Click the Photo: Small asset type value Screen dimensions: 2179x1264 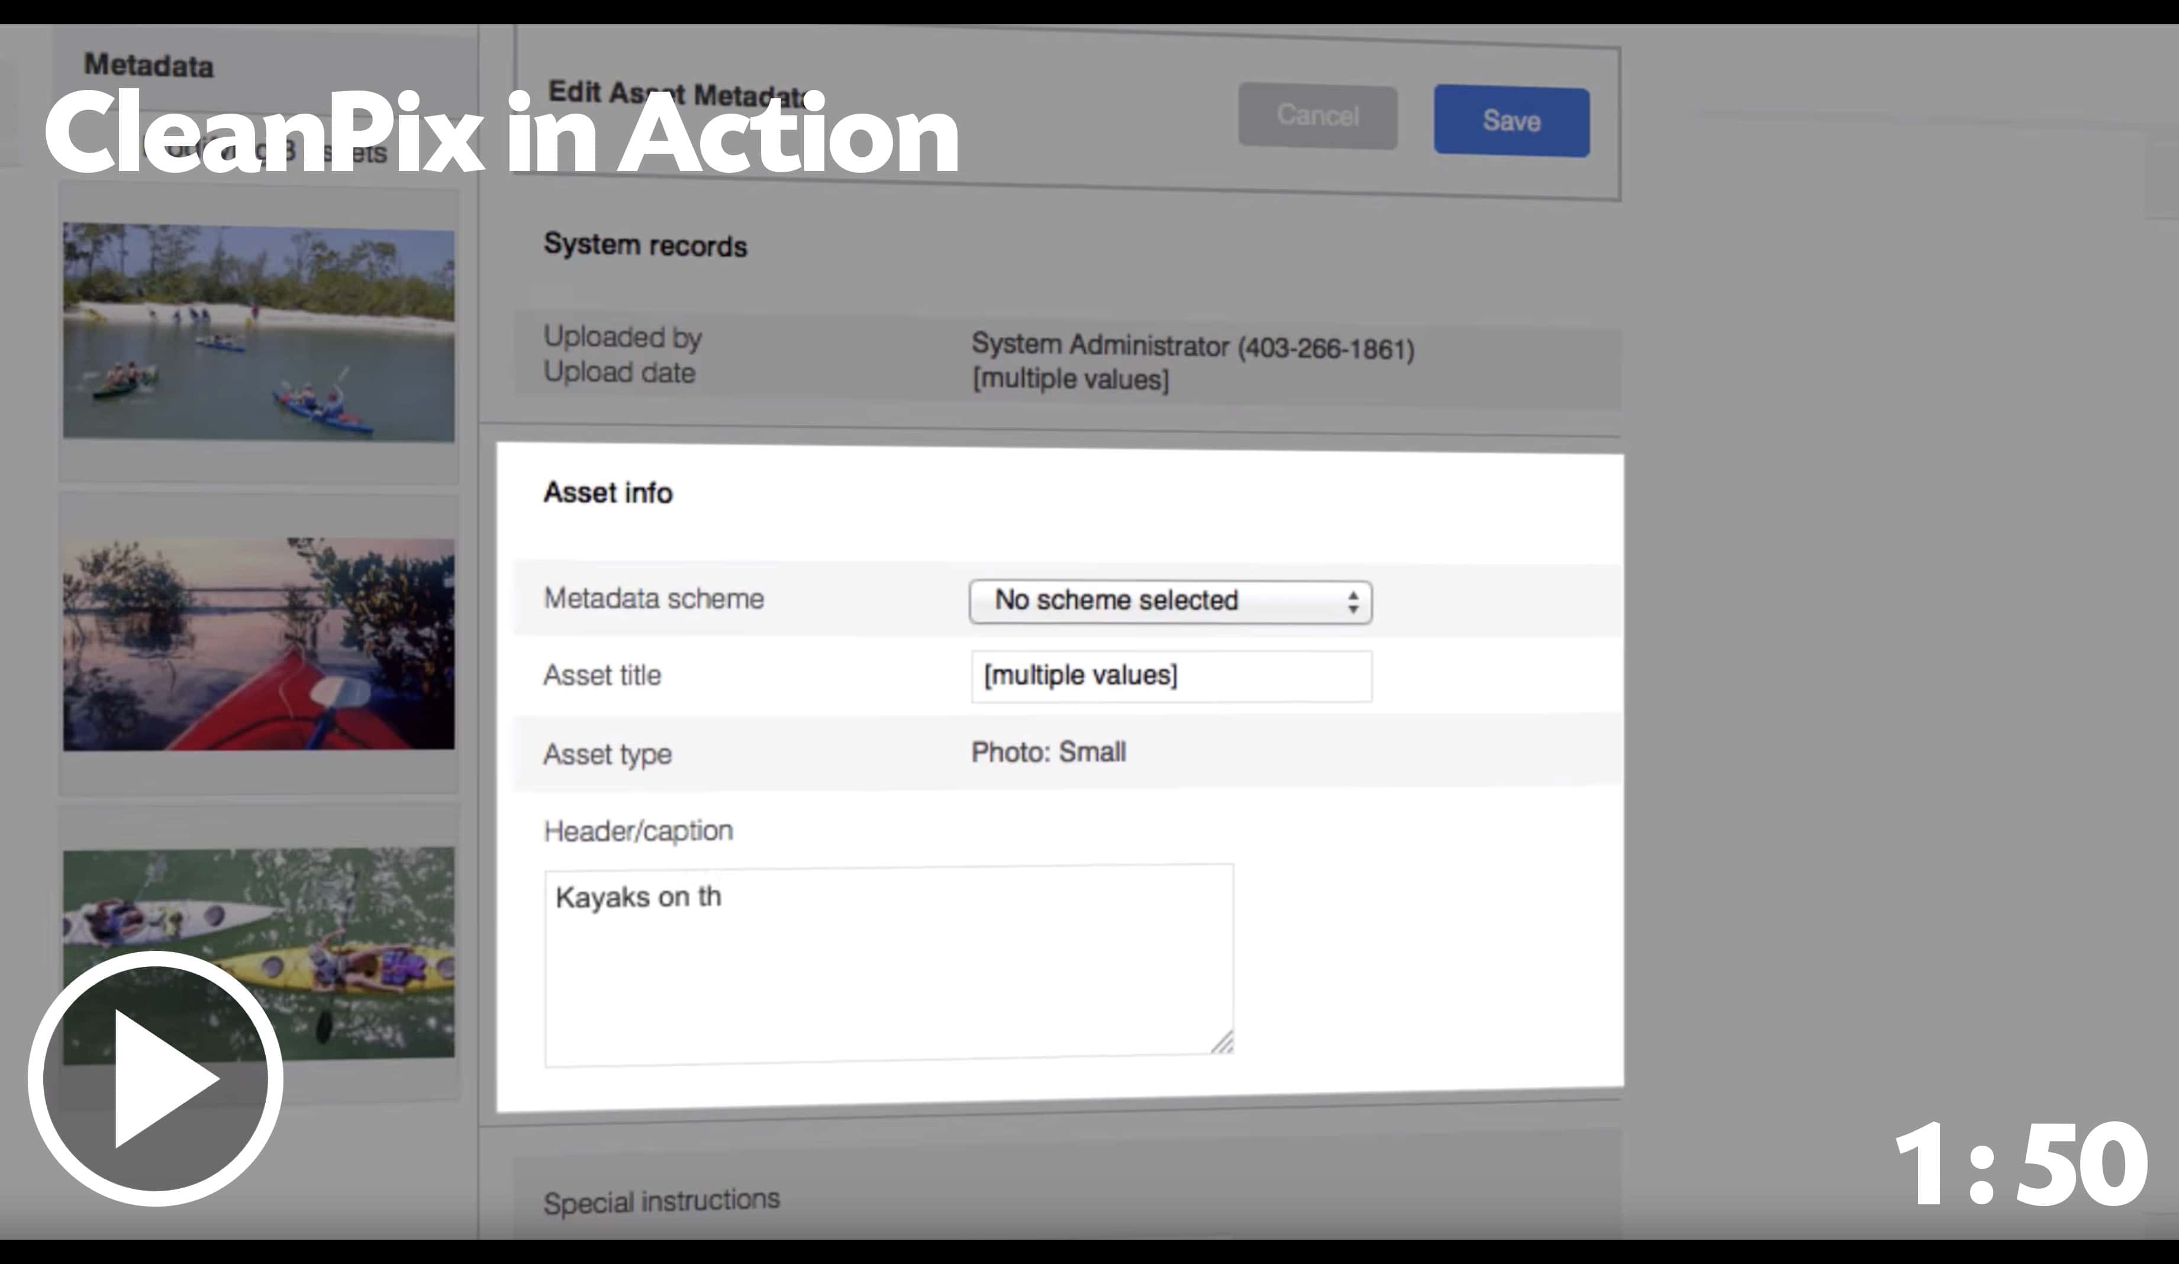tap(1048, 752)
